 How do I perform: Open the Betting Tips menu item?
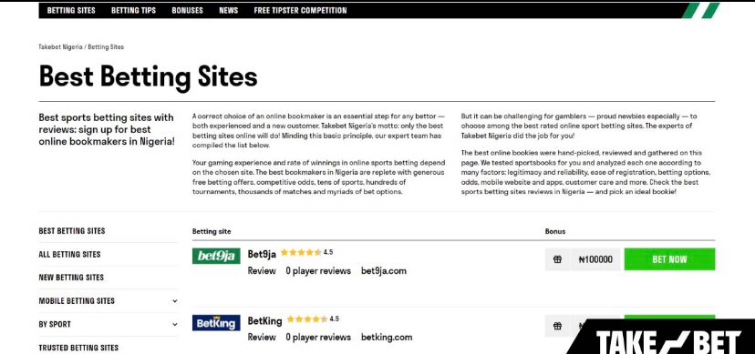(x=133, y=10)
